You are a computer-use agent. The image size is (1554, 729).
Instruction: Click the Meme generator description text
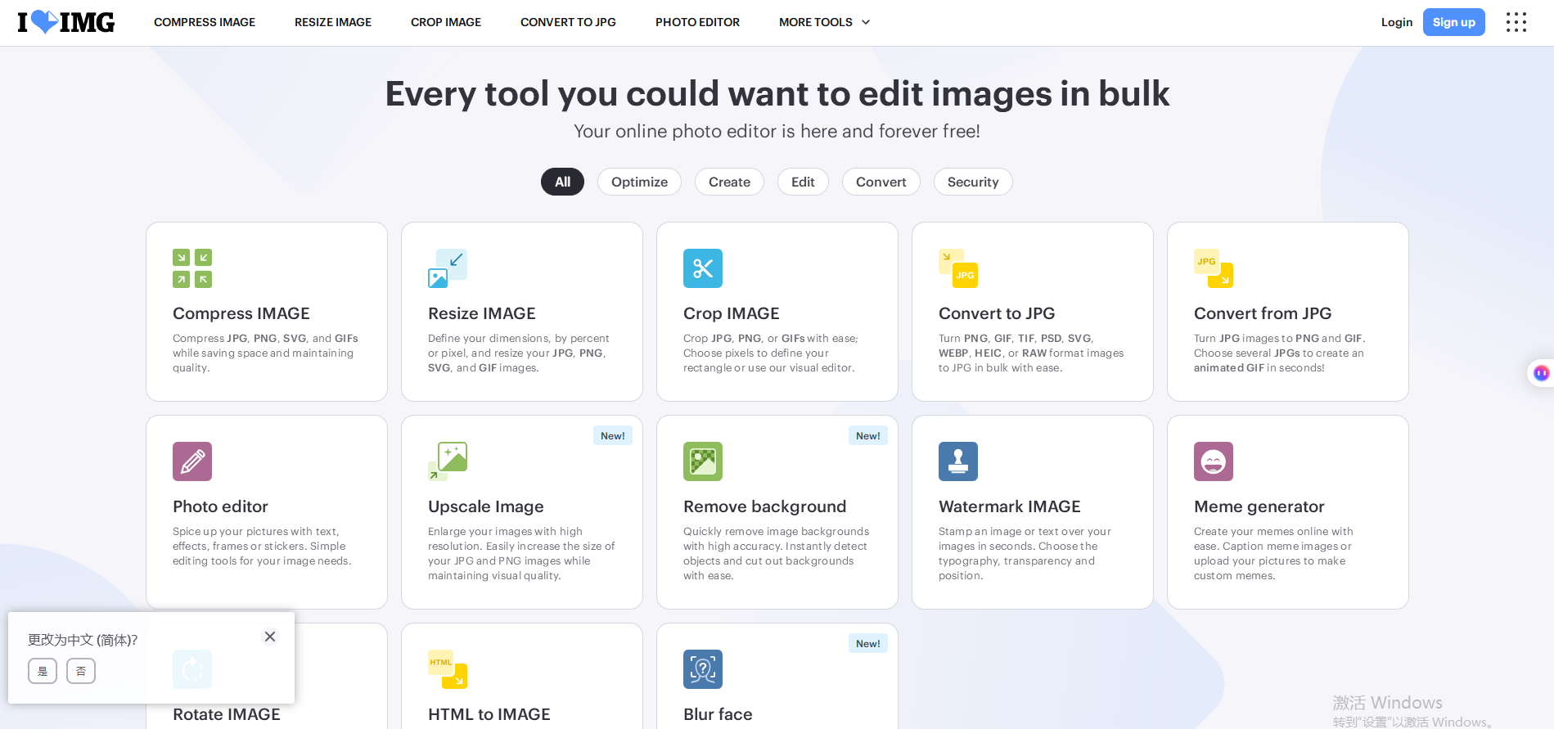[x=1273, y=554]
